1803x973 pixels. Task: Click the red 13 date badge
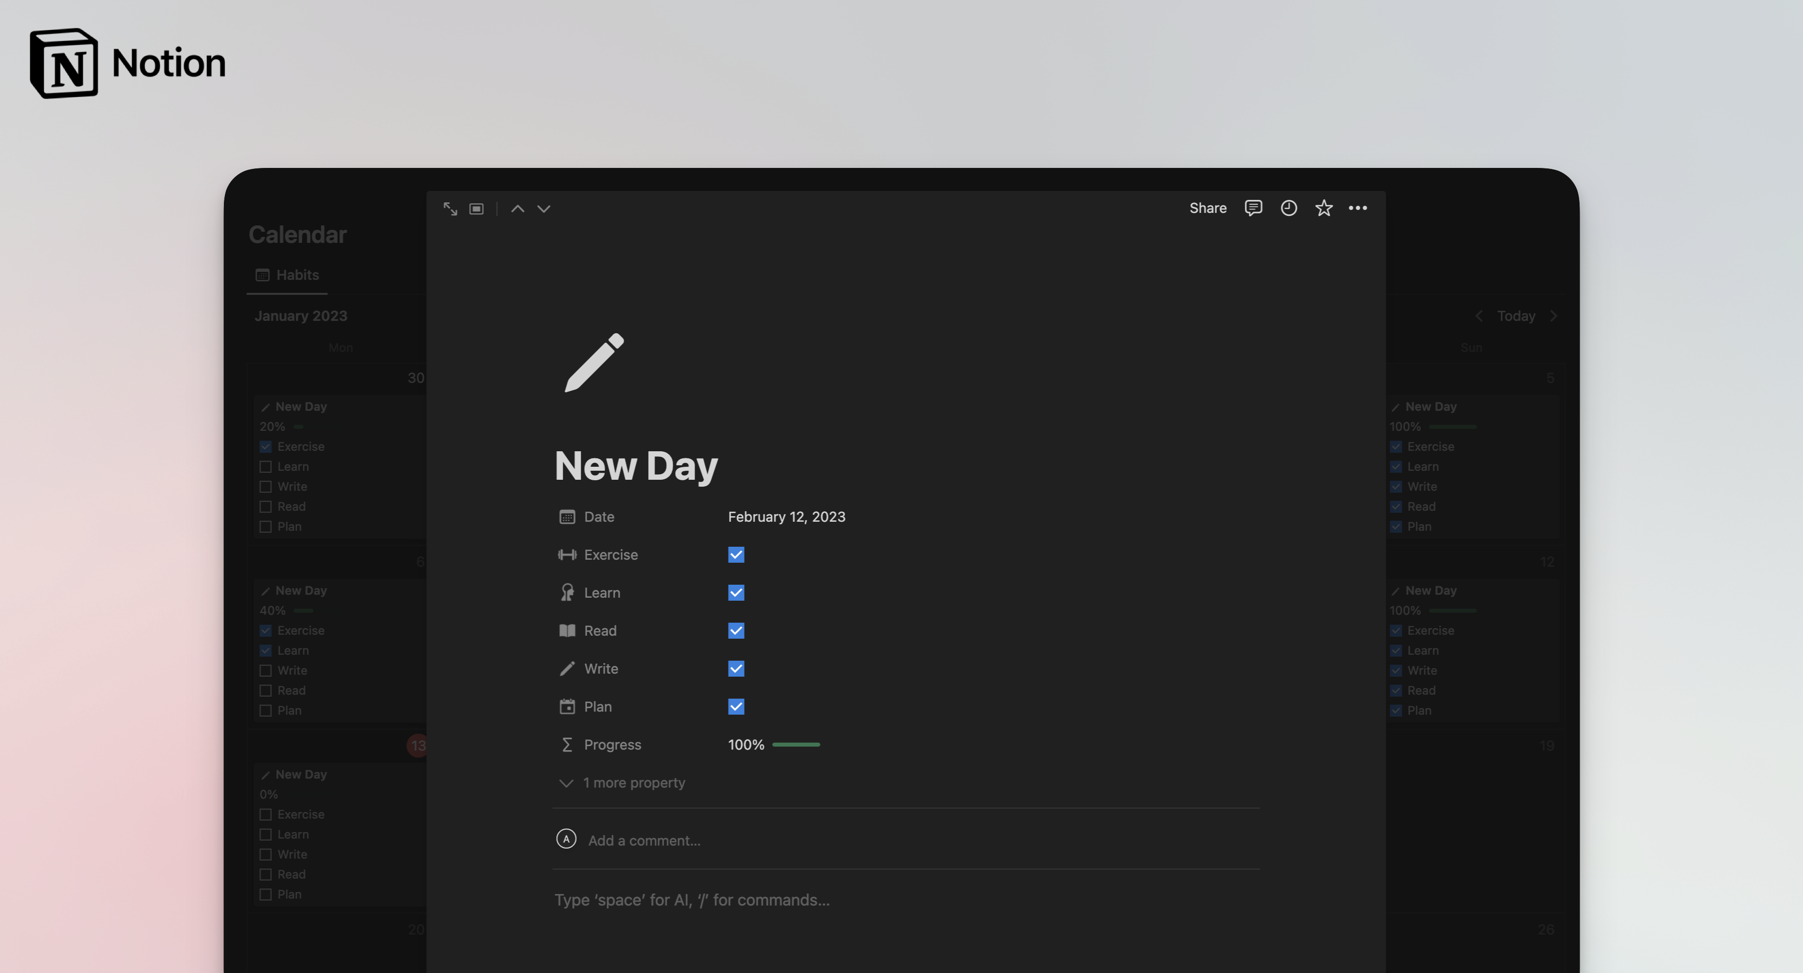click(417, 746)
